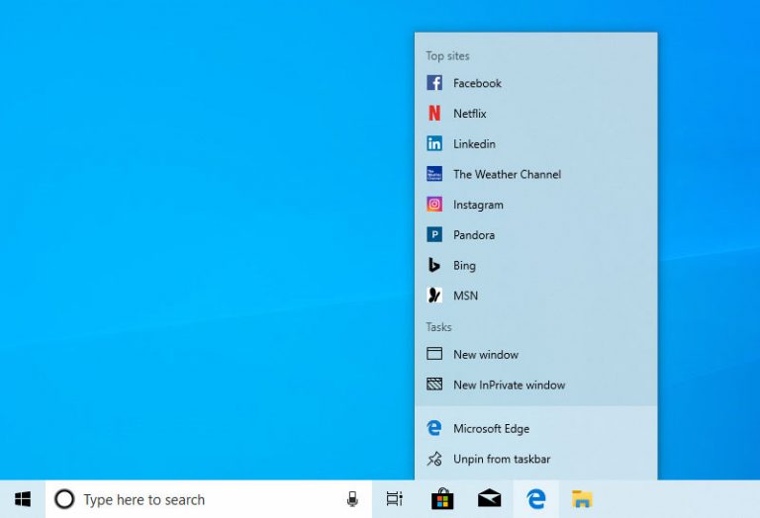Click The Weather Channel icon
Viewport: 760px width, 518px height.
click(433, 174)
